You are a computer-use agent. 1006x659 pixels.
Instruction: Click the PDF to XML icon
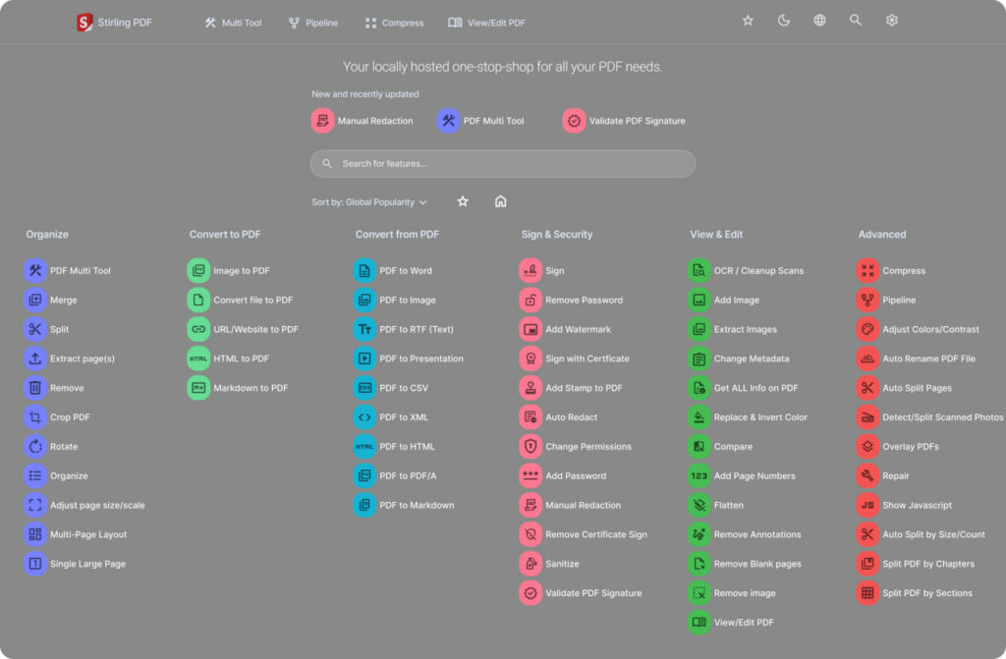(x=364, y=417)
